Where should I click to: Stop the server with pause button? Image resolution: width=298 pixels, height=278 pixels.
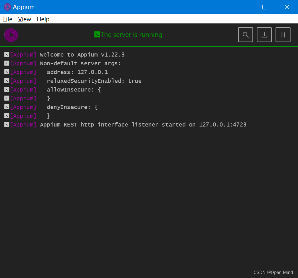(x=283, y=35)
